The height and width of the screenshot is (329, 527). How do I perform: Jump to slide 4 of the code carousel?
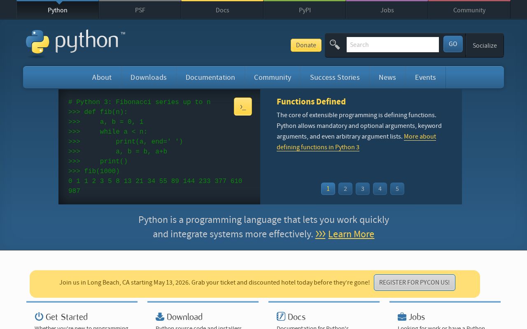[380, 189]
